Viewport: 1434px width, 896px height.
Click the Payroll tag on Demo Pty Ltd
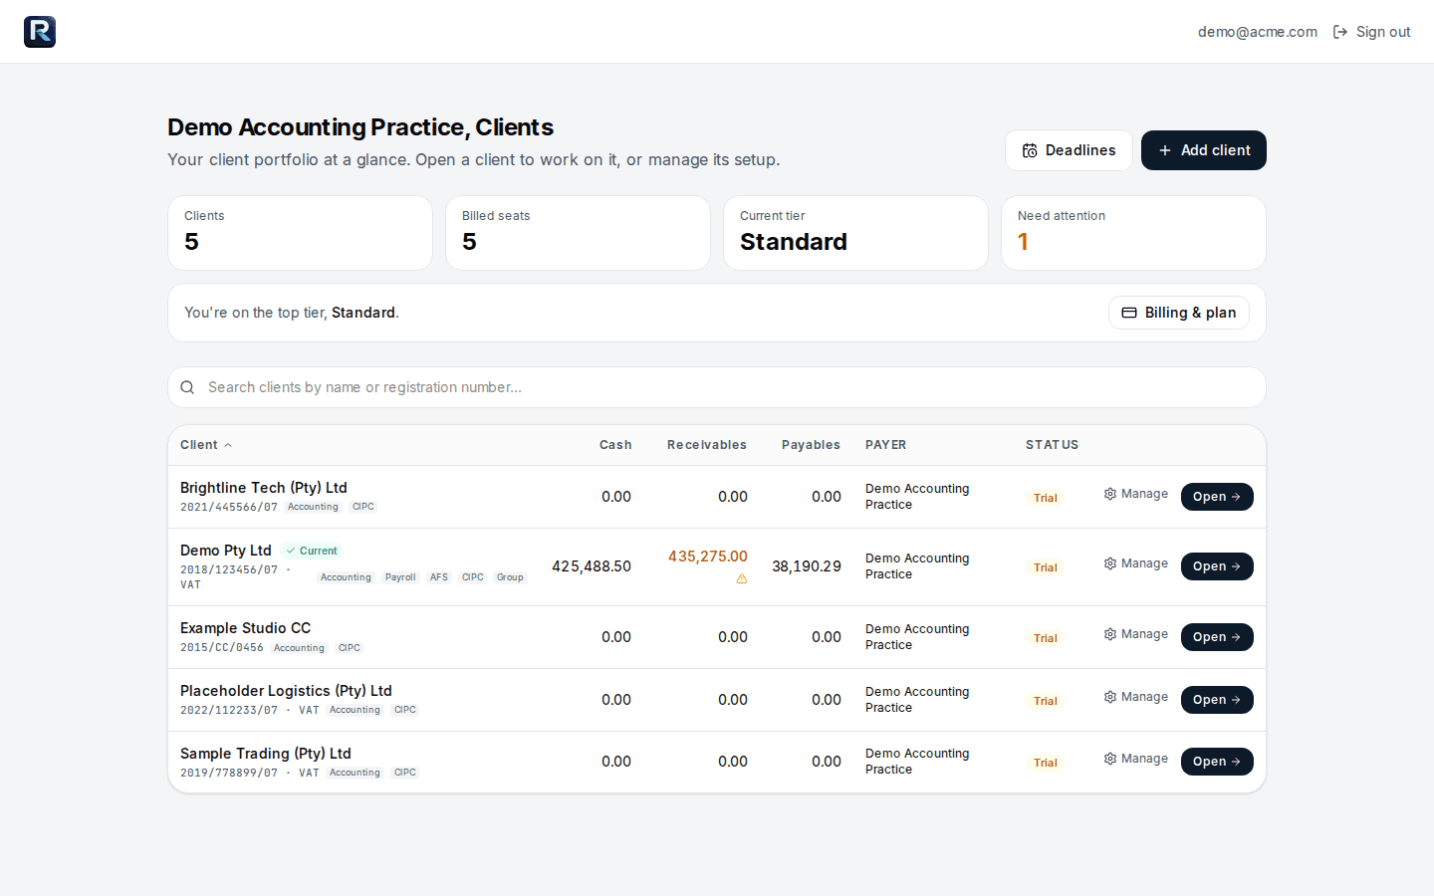pos(400,577)
